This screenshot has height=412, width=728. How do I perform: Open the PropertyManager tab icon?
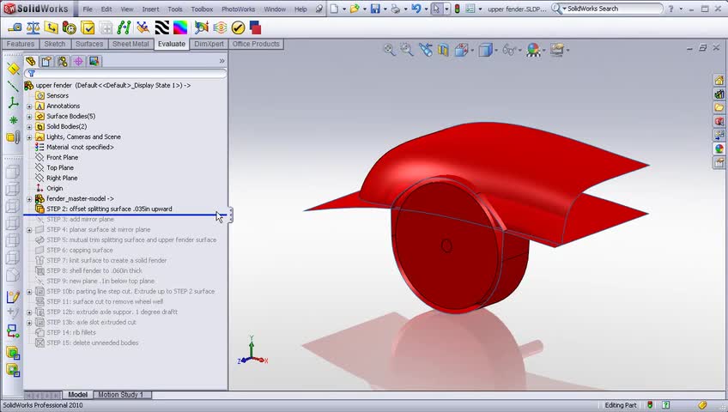coord(46,61)
